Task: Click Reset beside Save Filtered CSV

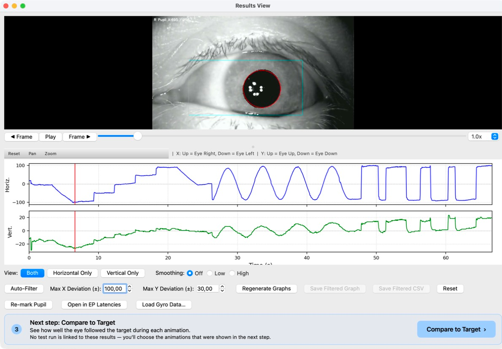Action: [x=450, y=289]
